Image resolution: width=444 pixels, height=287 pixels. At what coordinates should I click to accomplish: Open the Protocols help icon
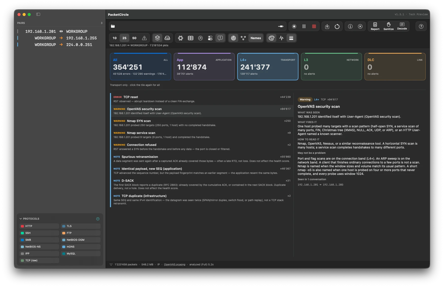coord(98,219)
